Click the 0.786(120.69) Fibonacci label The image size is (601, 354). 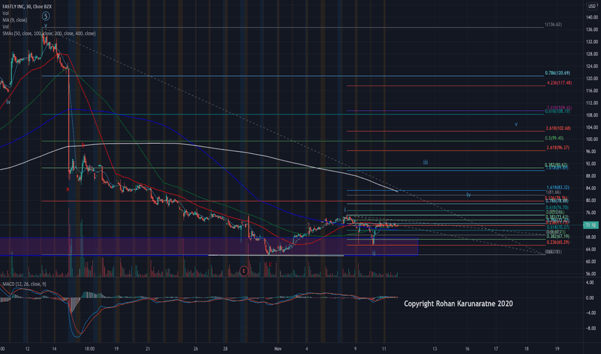tap(557, 73)
